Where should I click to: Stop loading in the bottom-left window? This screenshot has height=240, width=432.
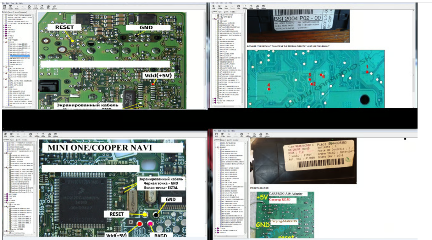[30, 135]
